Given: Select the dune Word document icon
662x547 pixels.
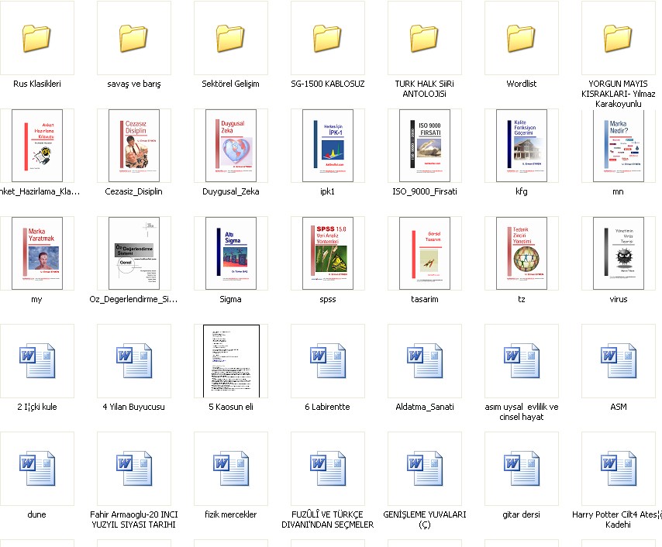Looking at the screenshot, I should point(37,468).
